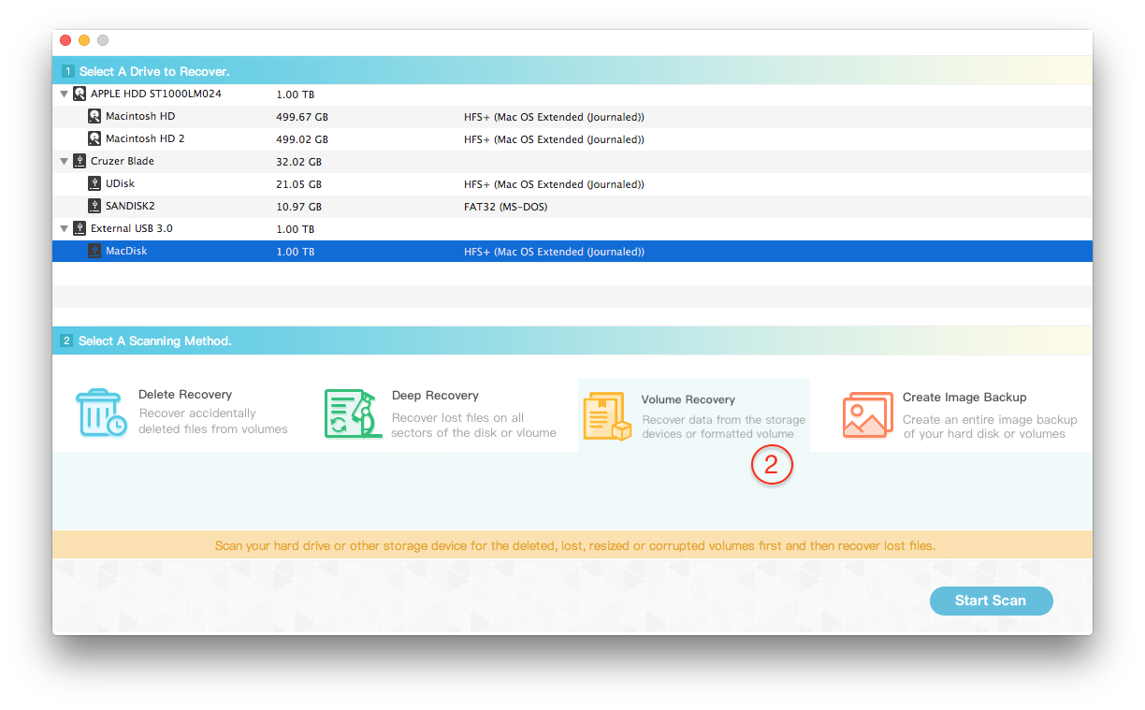Click the Create Image Backup picture icon
1145x710 pixels.
pyautogui.click(x=867, y=415)
